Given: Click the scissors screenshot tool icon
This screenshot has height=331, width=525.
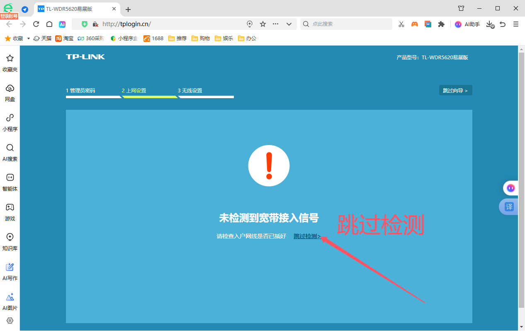Looking at the screenshot, I should point(401,24).
